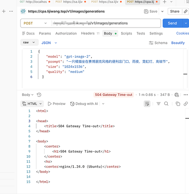Switch to the Authorization tab

(66, 33)
